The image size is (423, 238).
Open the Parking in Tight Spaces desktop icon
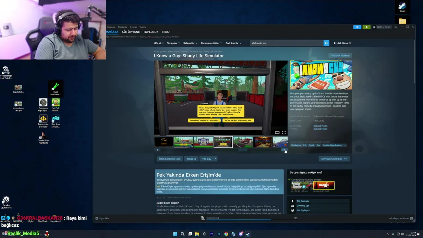click(43, 105)
